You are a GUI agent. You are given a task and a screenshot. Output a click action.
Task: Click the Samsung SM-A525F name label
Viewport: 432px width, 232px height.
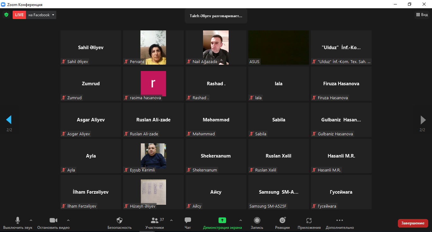pyautogui.click(x=268, y=206)
